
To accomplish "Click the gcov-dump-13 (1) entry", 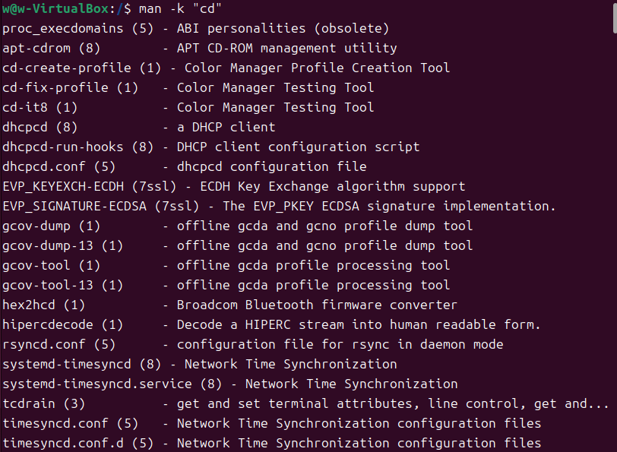I will click(x=62, y=245).
